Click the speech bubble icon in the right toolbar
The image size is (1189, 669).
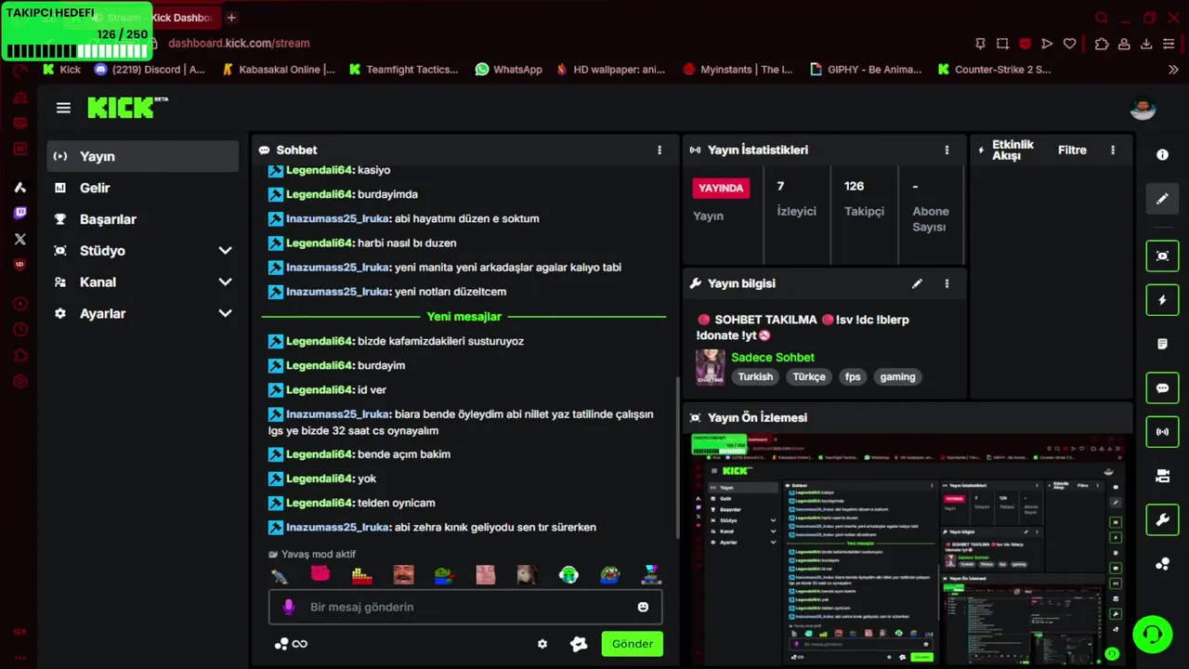pos(1162,388)
